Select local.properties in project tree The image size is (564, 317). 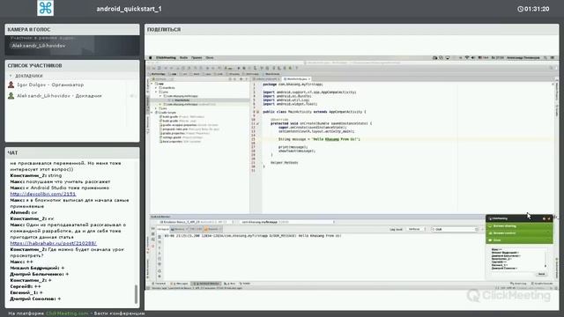pos(180,141)
